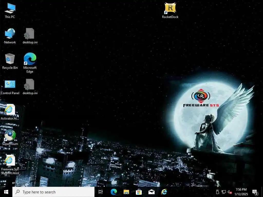Open Task View from the taskbar
Screen dimensions: 263x197
[x=101, y=192]
